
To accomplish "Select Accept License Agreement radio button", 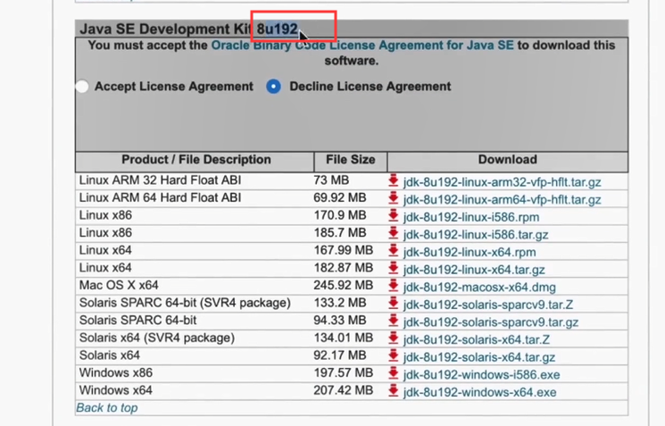I will 82,86.
